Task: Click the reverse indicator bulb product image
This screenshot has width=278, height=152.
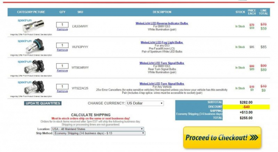Action: tap(31, 26)
